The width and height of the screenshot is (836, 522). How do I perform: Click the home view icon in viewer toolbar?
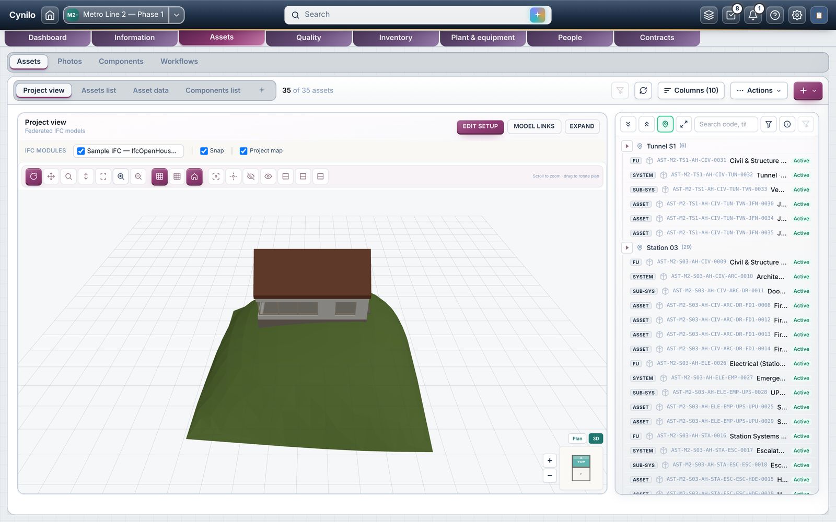[x=194, y=176]
